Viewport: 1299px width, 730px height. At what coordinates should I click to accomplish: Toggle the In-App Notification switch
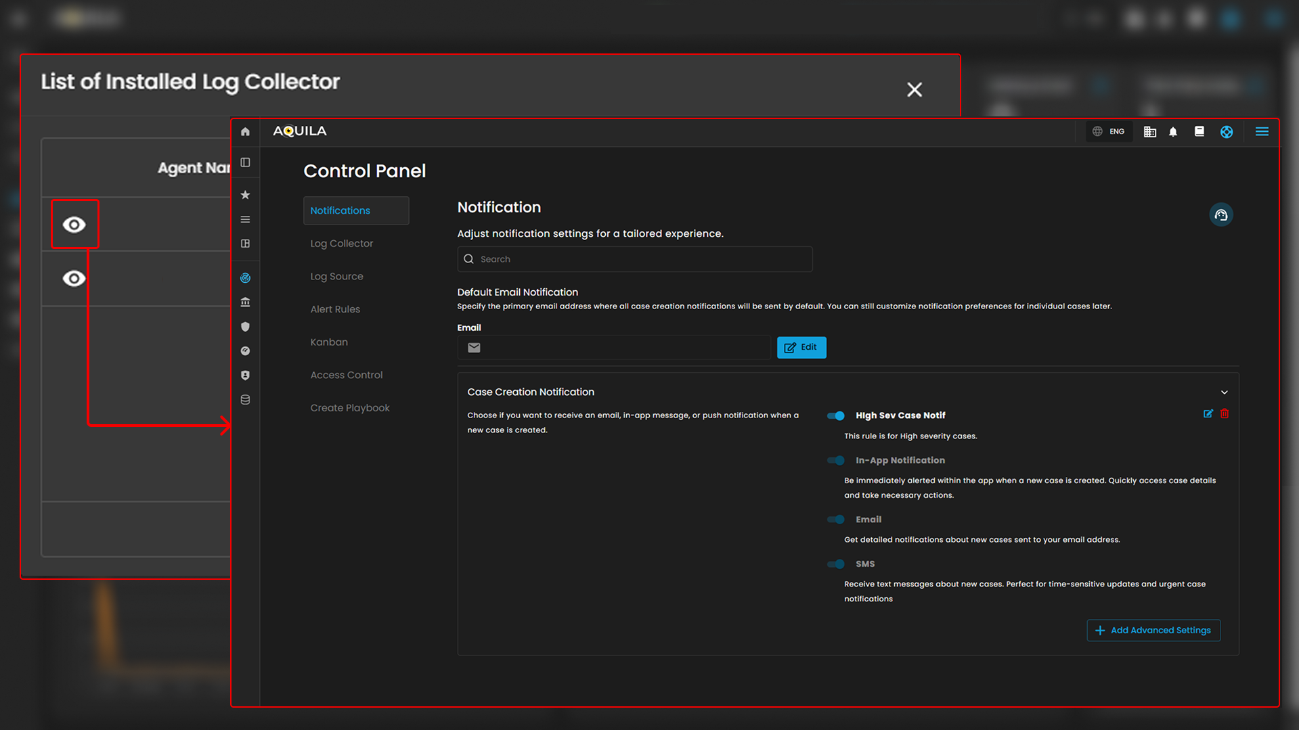coord(836,460)
